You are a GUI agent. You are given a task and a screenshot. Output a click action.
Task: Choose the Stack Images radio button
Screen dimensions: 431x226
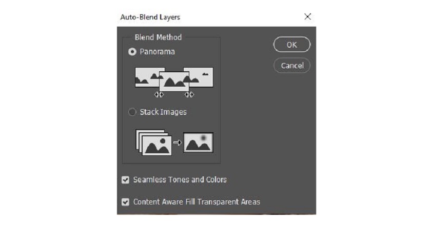coord(132,112)
